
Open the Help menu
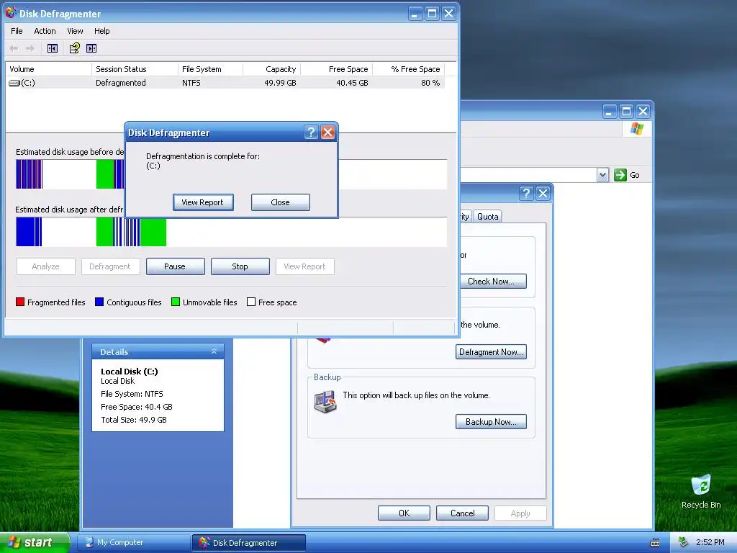click(102, 31)
